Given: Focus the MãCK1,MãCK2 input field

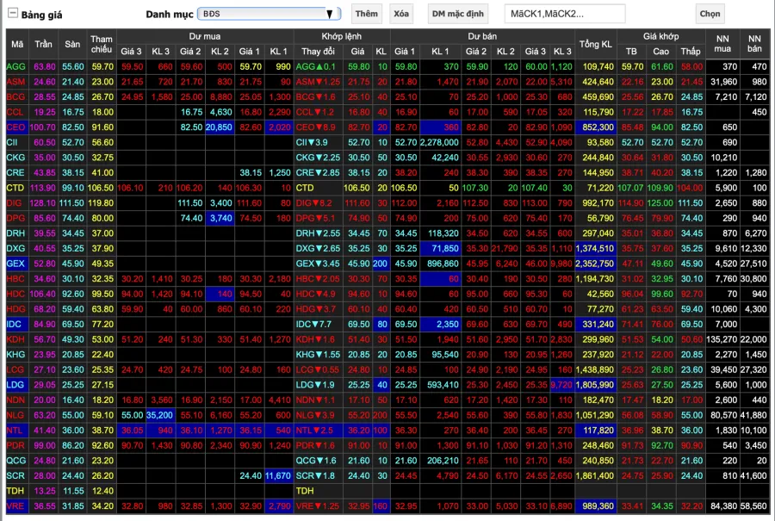Looking at the screenshot, I should (x=565, y=14).
